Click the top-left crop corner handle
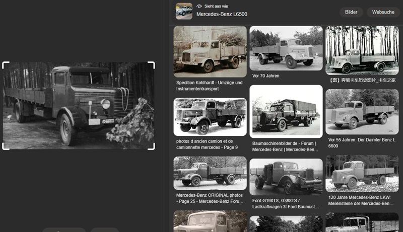The image size is (403, 232). coord(5,64)
